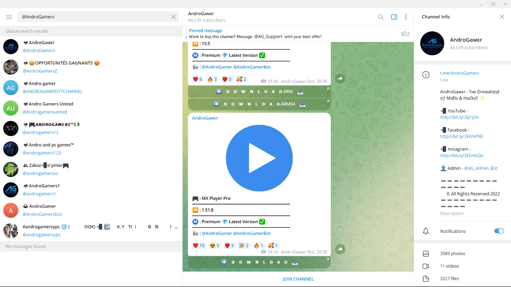
Task: Open the hamburger main menu
Action: click(x=9, y=17)
